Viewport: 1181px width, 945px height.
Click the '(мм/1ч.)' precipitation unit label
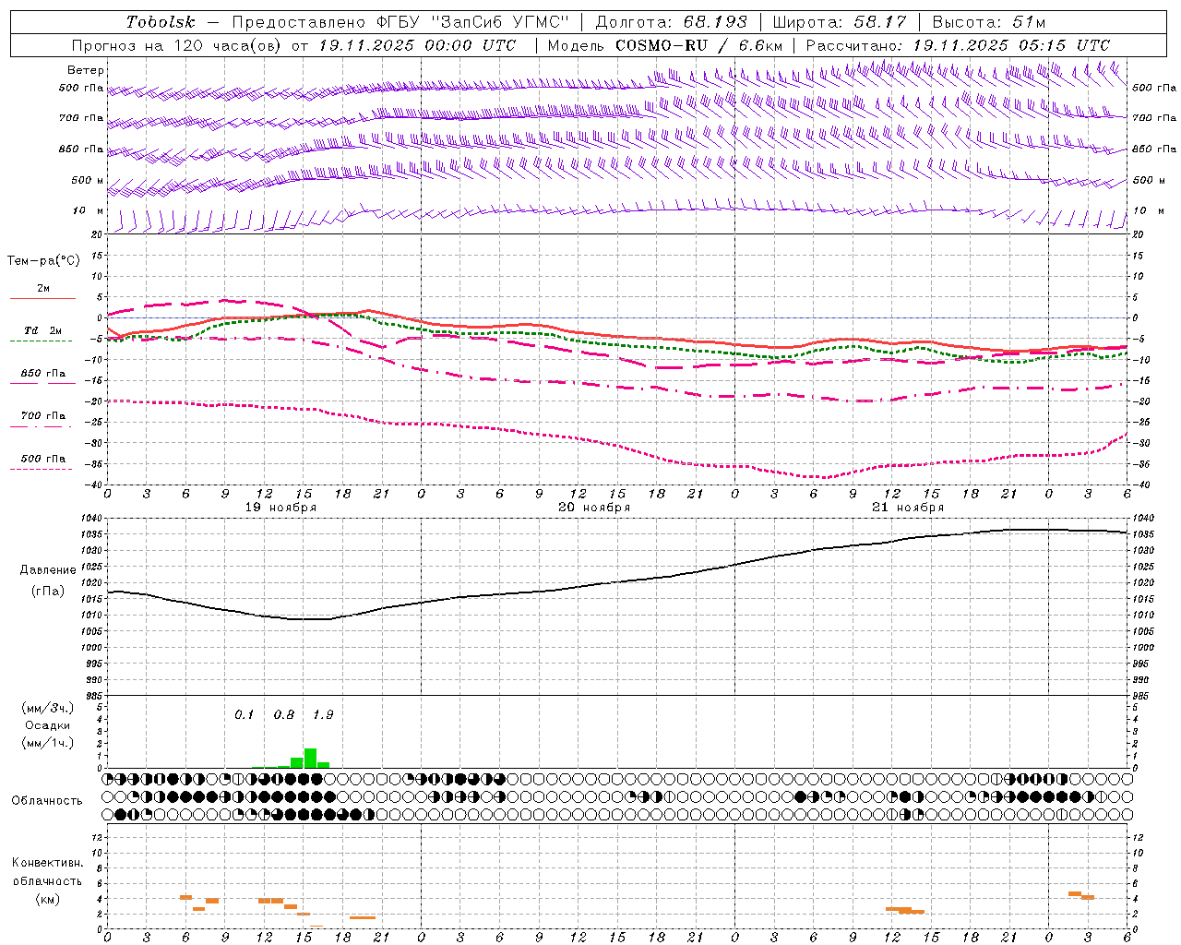click(x=47, y=743)
